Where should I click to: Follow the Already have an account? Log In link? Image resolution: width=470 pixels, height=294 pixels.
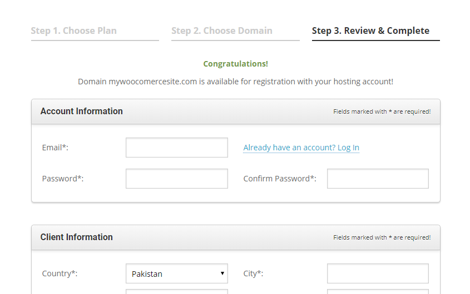pos(301,148)
